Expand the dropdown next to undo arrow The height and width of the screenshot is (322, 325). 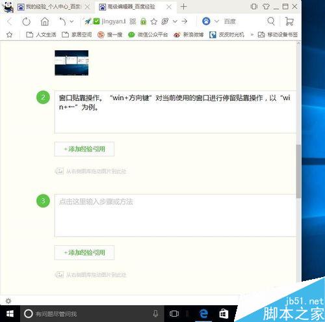tap(71, 21)
